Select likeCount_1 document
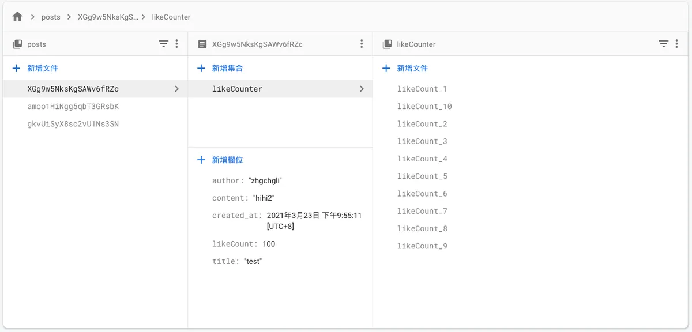This screenshot has width=692, height=332. coord(422,89)
